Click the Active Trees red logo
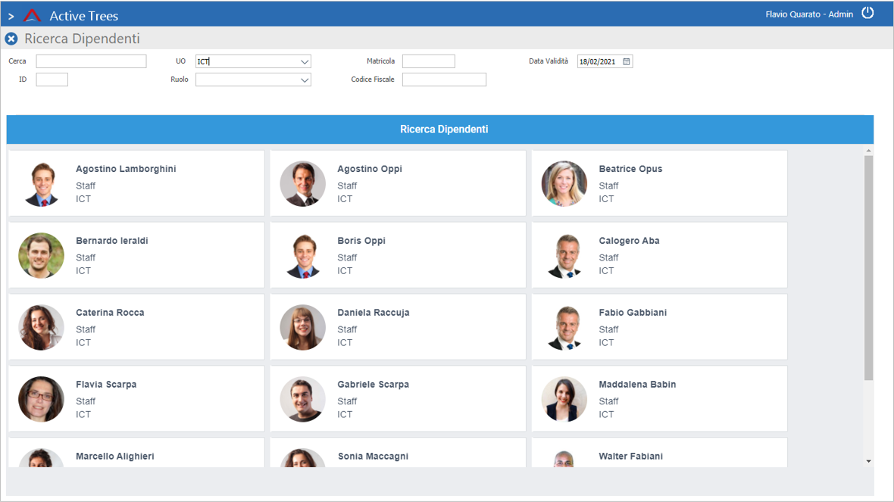Screen dimensions: 894x502 coord(33,15)
